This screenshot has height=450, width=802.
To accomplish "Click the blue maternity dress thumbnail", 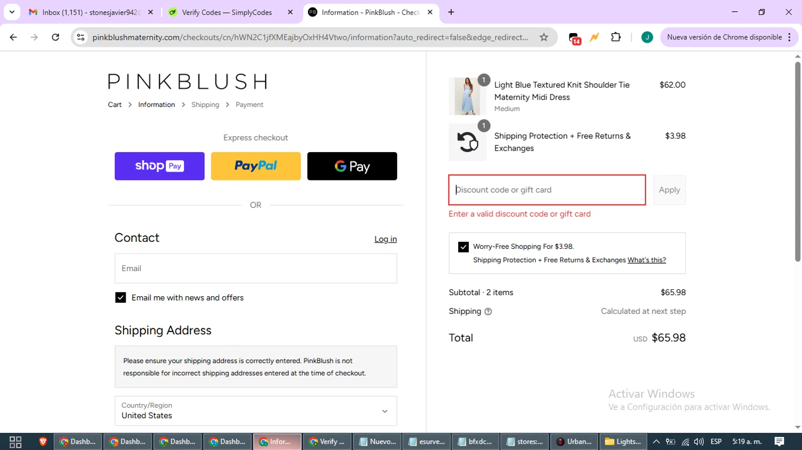I will click(x=467, y=96).
